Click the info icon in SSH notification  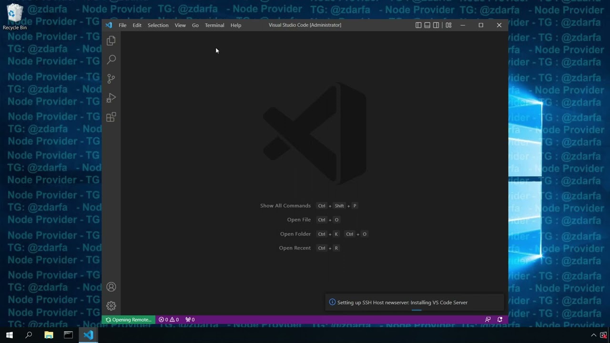(333, 302)
